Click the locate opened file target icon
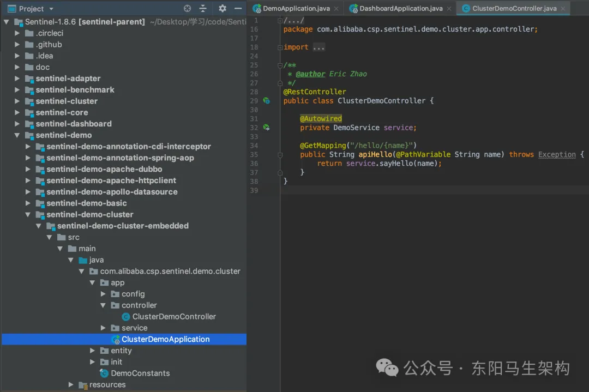The image size is (589, 392). 188,9
